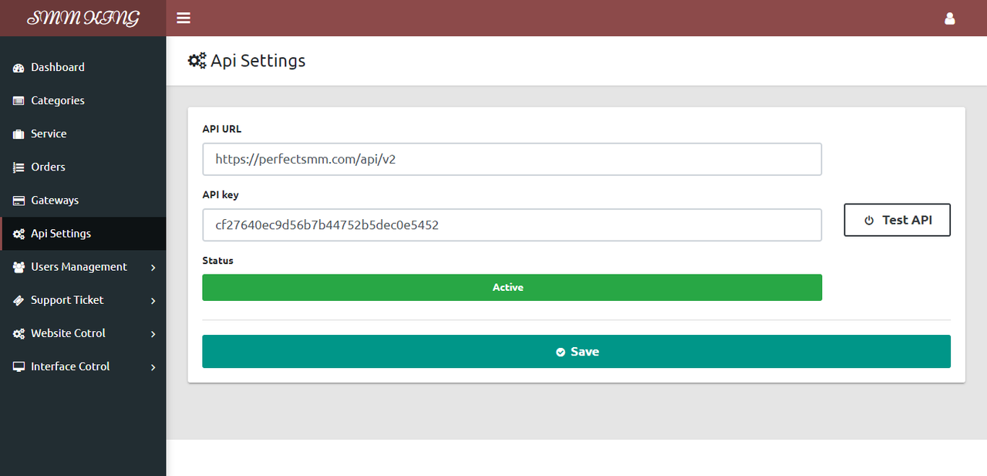Click the Api Settings gears icon in sidebar

pyautogui.click(x=19, y=234)
